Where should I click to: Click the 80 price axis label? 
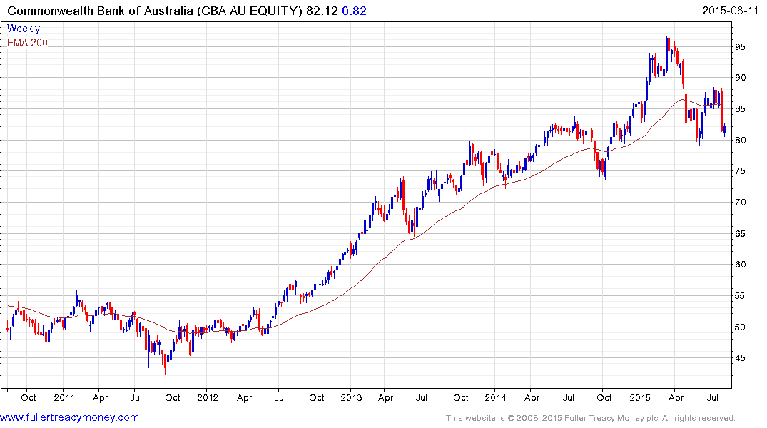pyautogui.click(x=740, y=141)
